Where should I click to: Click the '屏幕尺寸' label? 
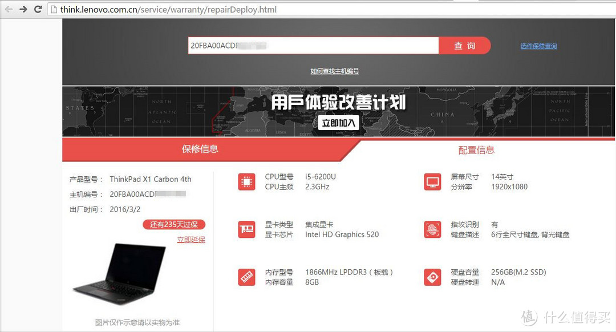coord(465,177)
